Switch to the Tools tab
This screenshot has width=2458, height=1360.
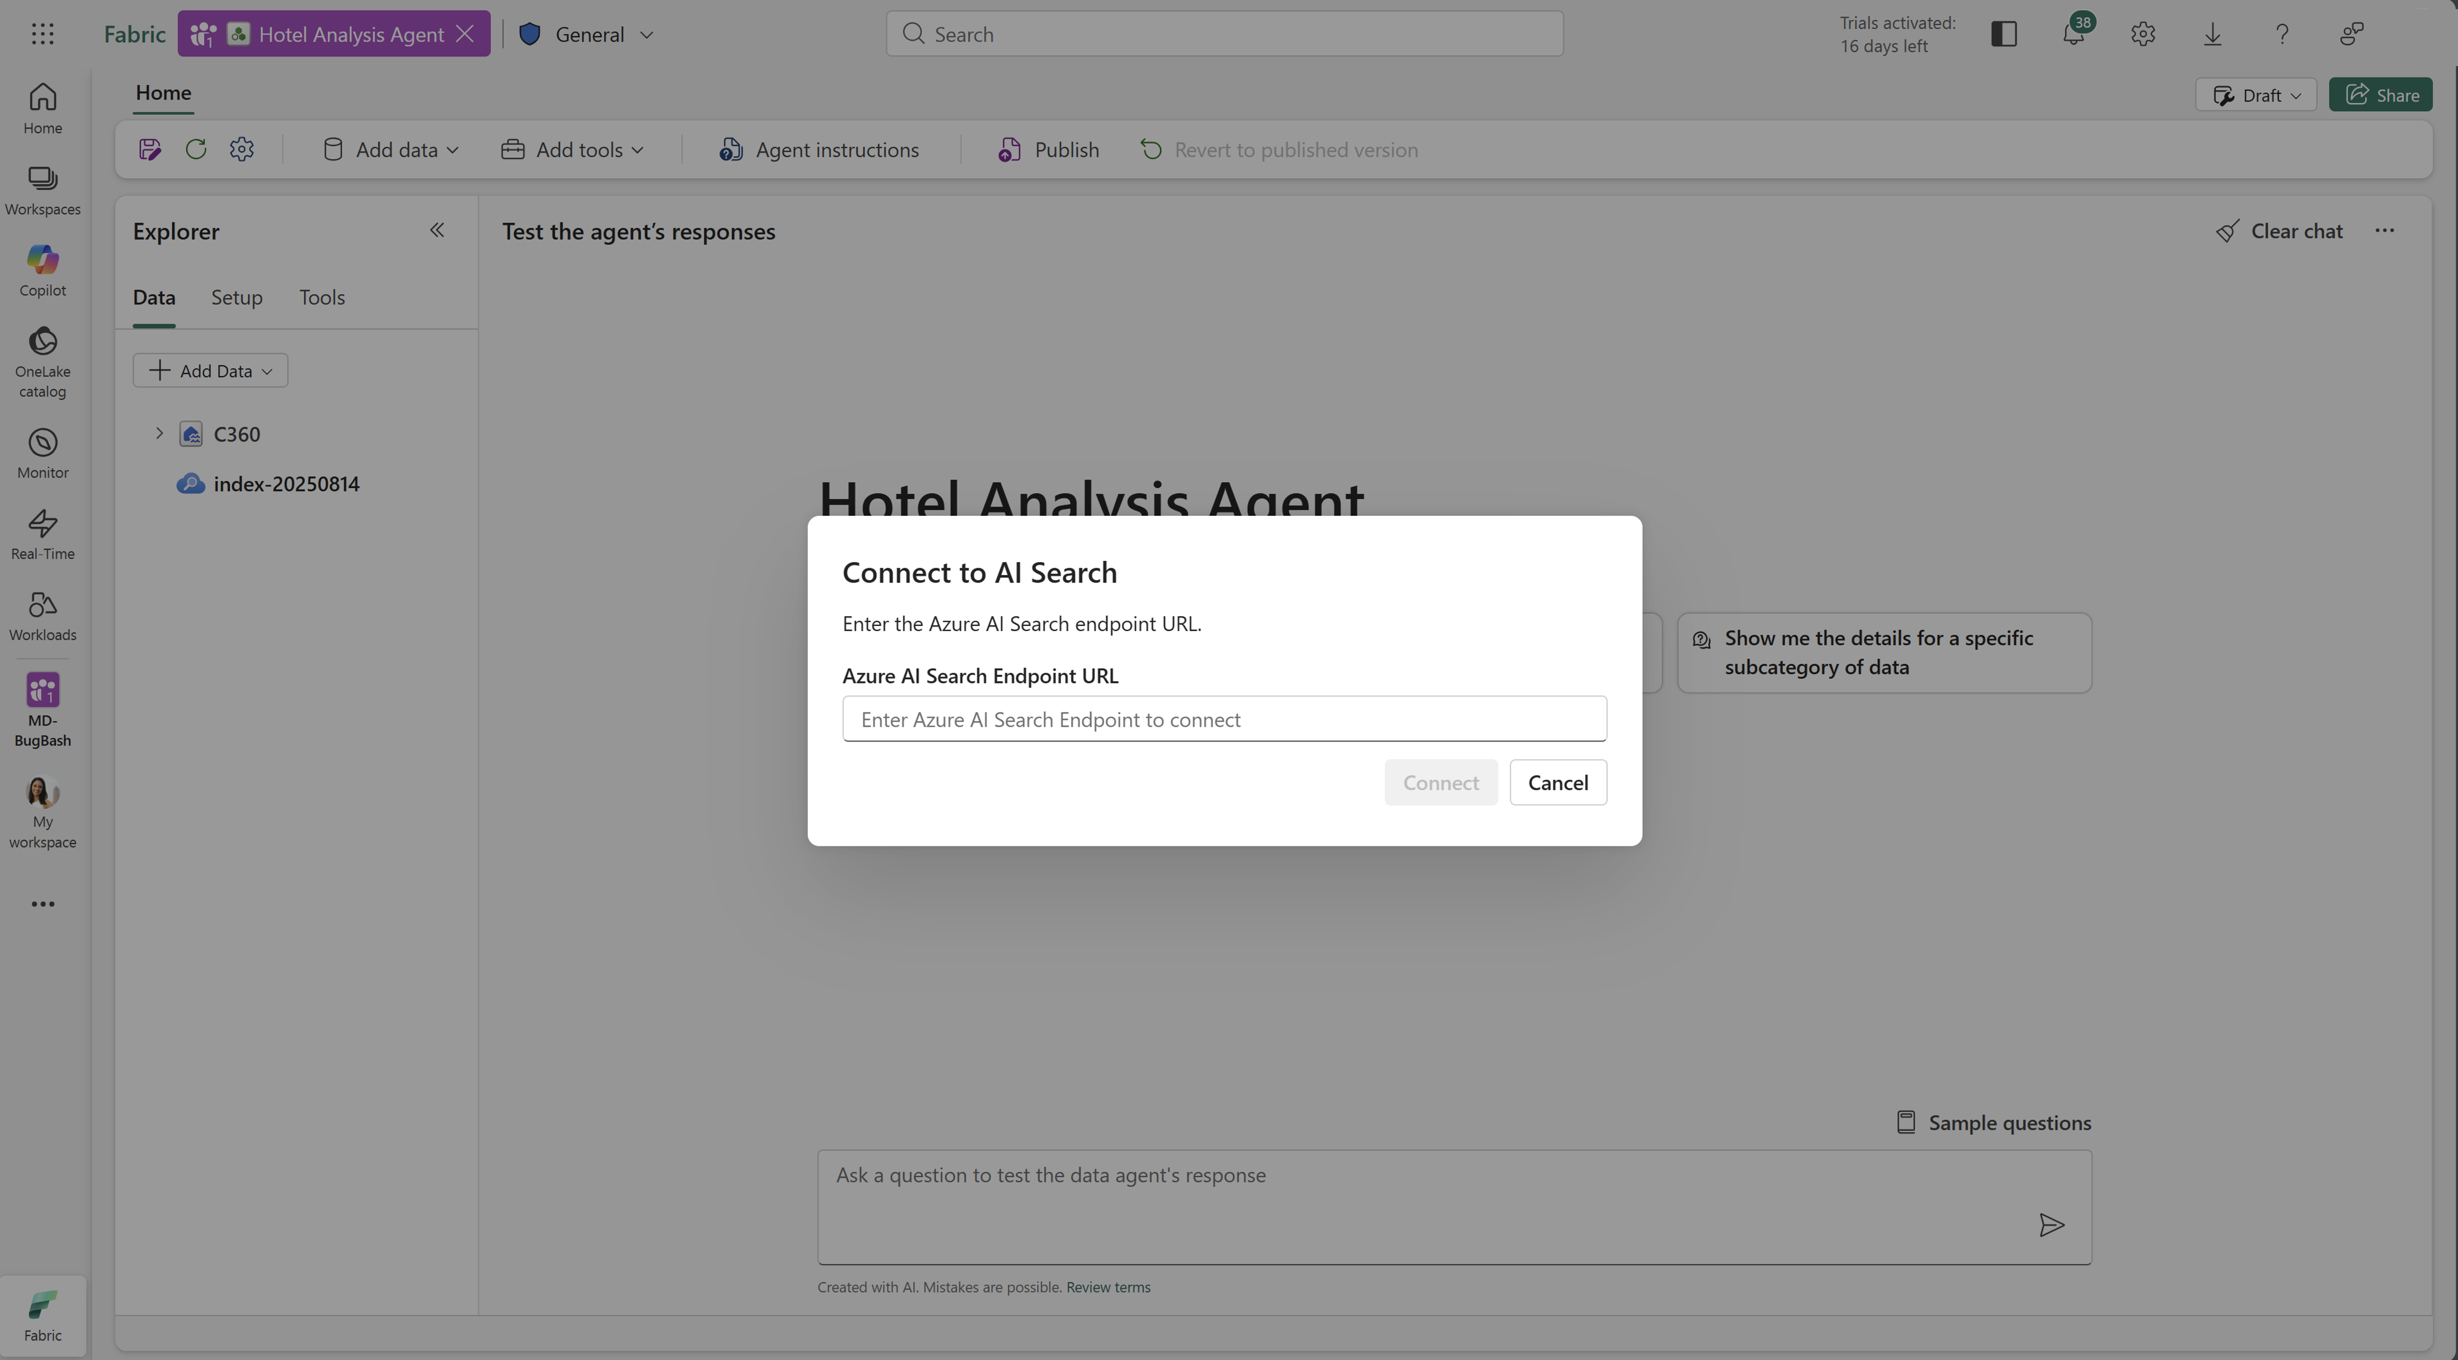(x=322, y=297)
